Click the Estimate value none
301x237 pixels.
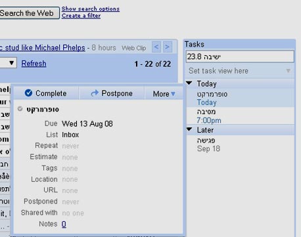70,157
